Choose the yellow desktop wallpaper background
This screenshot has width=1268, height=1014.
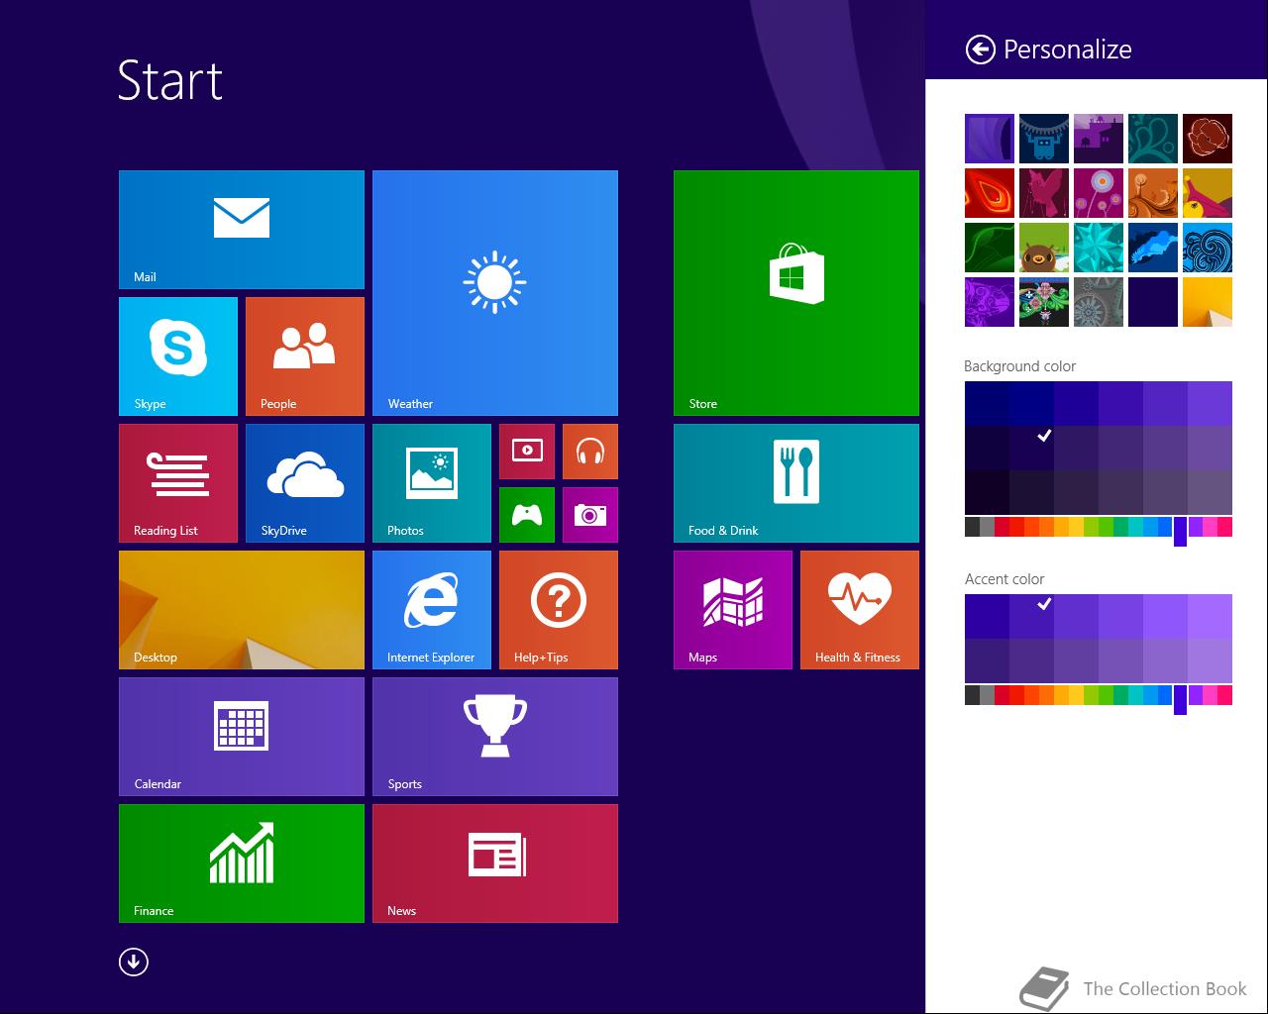click(x=1208, y=302)
